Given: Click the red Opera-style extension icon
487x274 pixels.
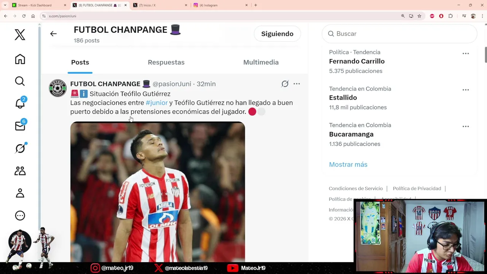Looking at the screenshot, I should pyautogui.click(x=441, y=16).
